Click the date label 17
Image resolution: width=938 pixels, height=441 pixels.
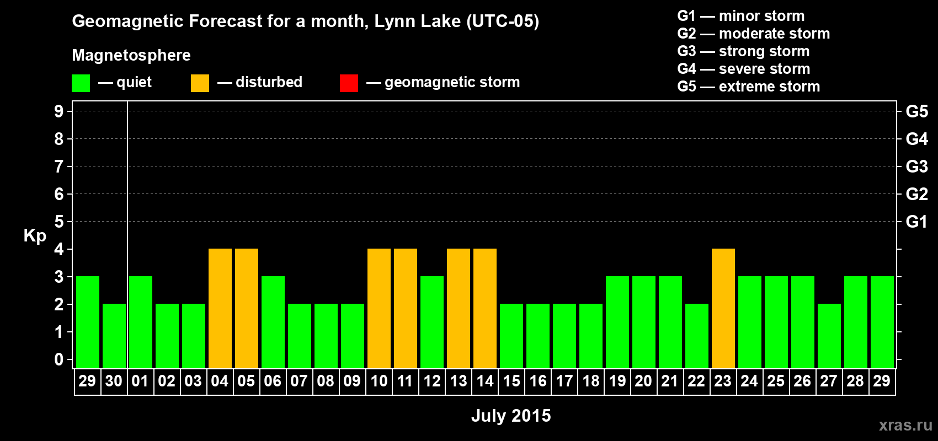[x=564, y=381]
